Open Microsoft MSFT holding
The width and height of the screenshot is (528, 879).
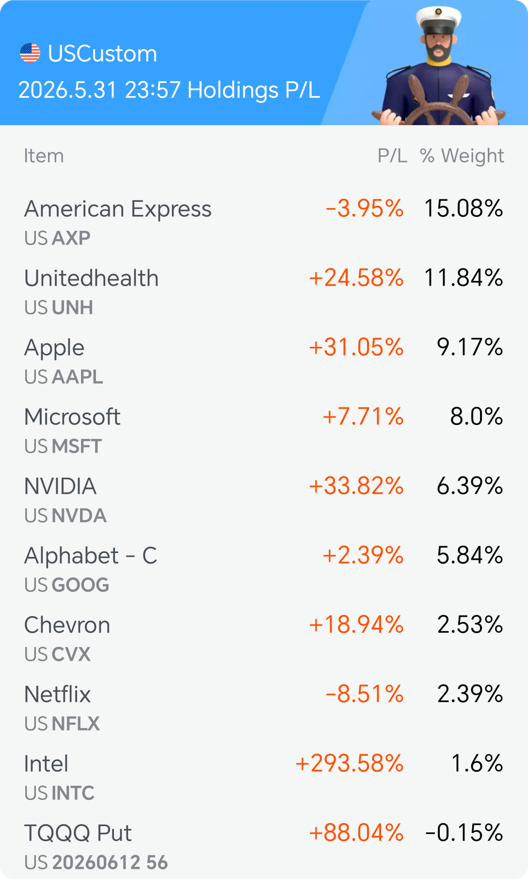[264, 431]
